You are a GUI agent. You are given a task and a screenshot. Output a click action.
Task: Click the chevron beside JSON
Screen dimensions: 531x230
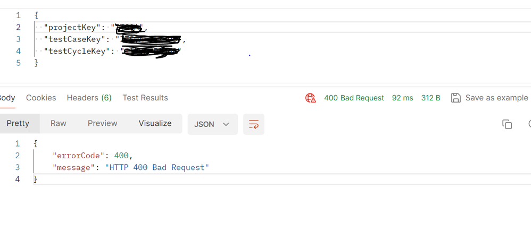[x=226, y=124]
